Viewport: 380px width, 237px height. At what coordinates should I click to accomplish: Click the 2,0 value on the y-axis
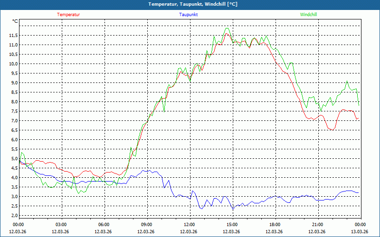(x=14, y=216)
